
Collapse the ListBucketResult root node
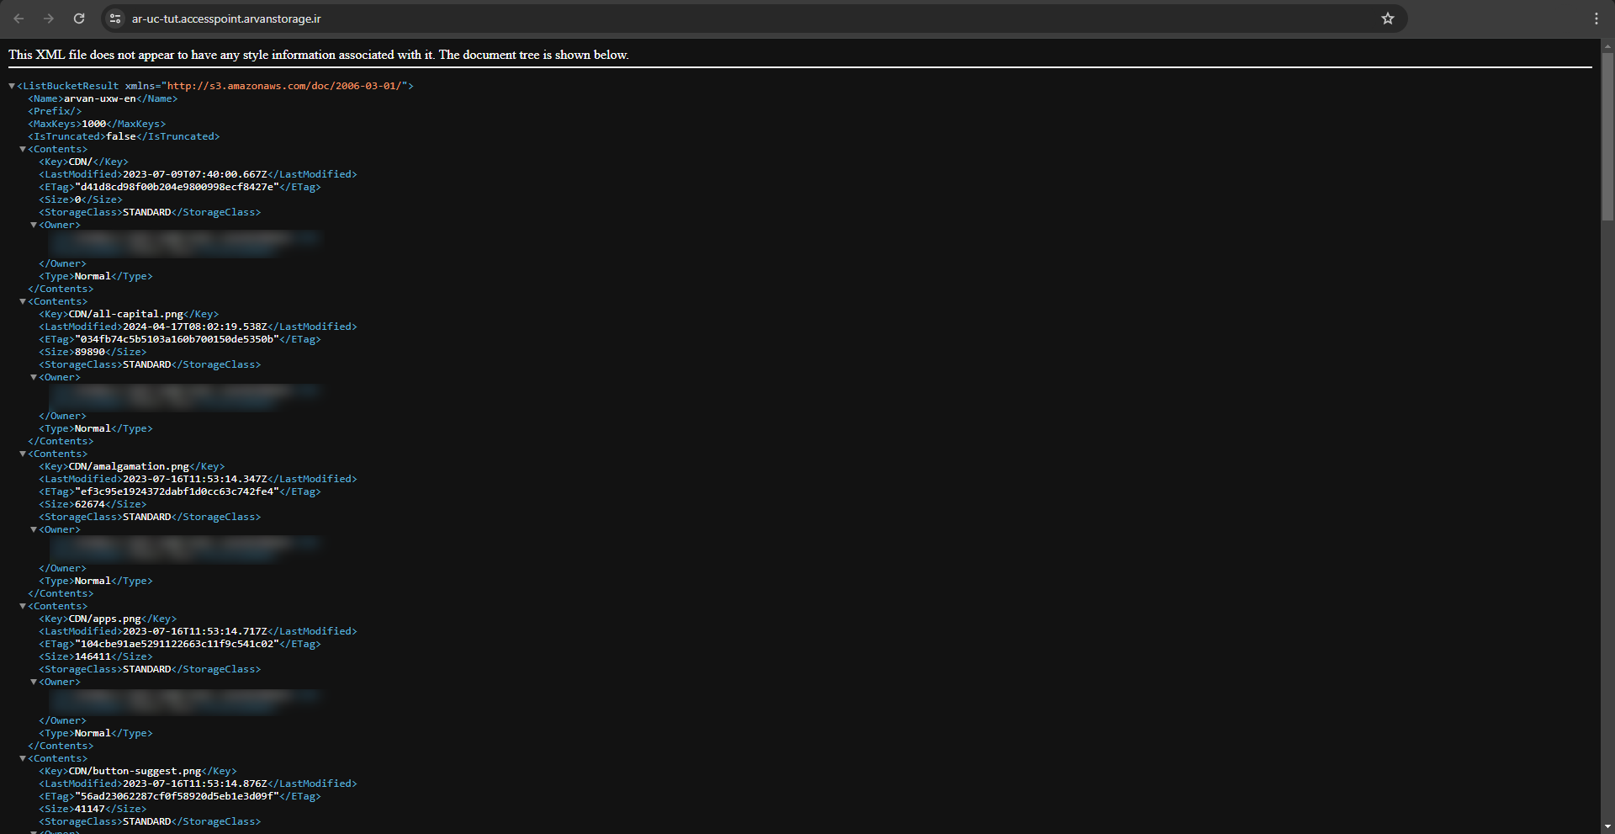[12, 86]
